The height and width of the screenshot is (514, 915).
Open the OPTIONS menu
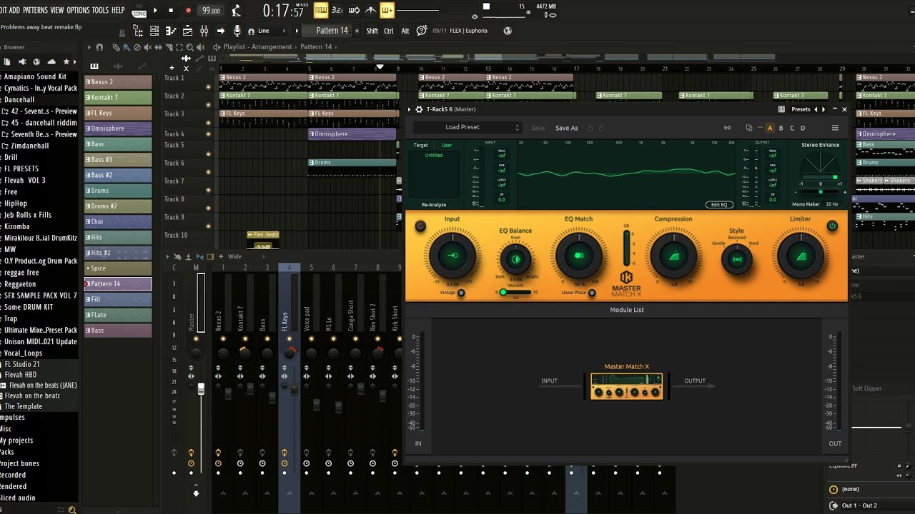pyautogui.click(x=78, y=10)
